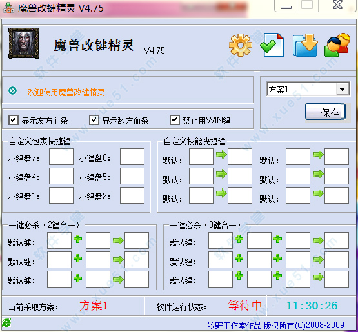The image size is (358, 332).
Task: Click the 小键盘1 input box
Action: (61, 195)
